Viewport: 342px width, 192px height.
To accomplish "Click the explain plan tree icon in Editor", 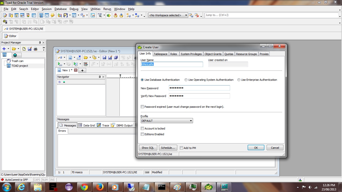I will point(86,64).
